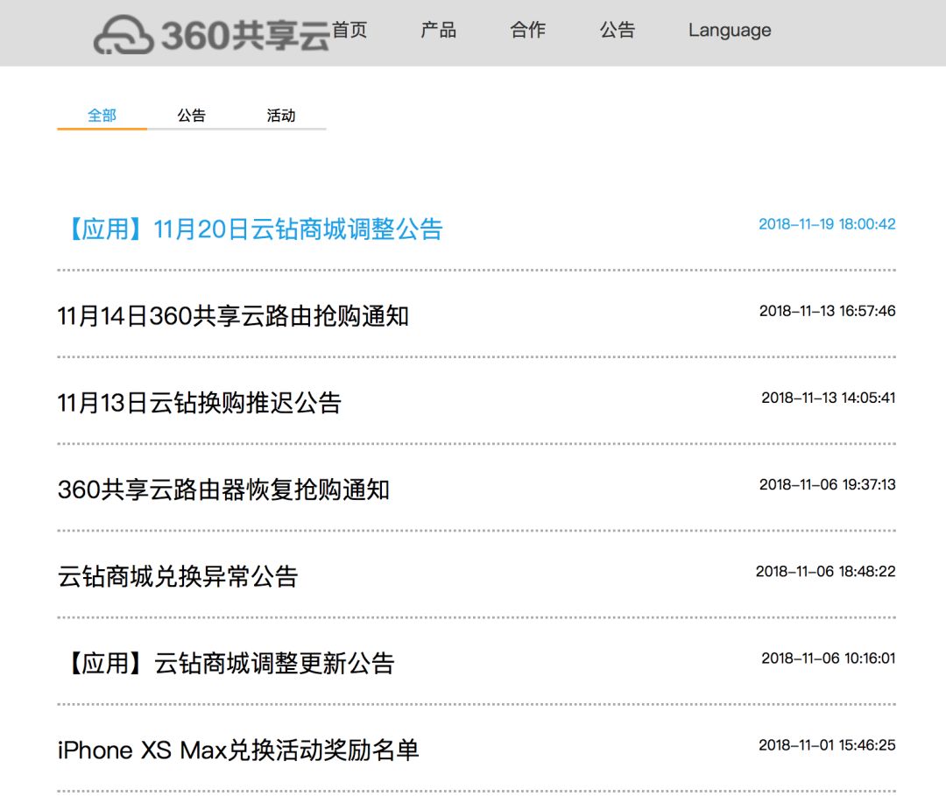Click timestamp 2018-11-01 15:46:25

point(827,745)
